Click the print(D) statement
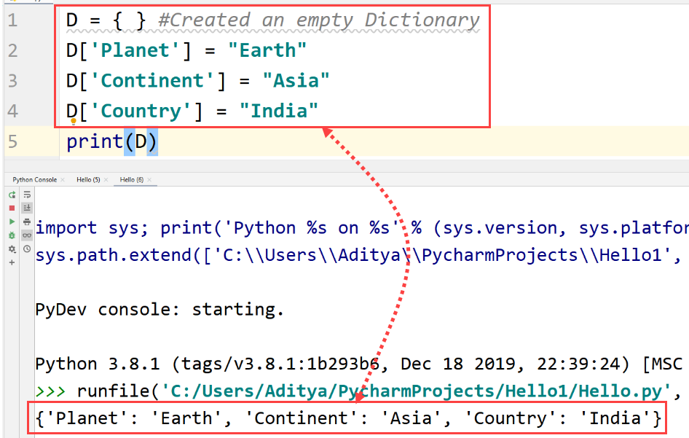 point(111,141)
